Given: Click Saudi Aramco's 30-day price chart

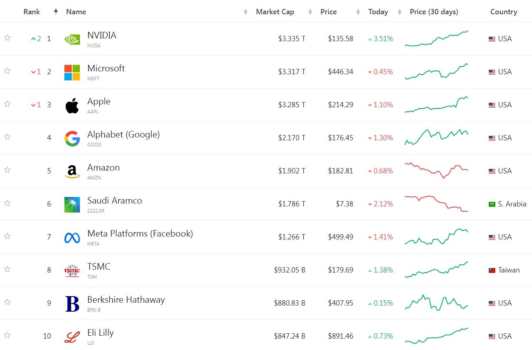Looking at the screenshot, I should (x=436, y=204).
